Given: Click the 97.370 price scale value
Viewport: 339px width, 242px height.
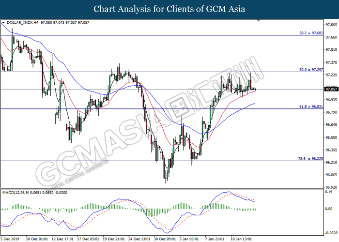Looking at the screenshot, I should click(x=331, y=62).
